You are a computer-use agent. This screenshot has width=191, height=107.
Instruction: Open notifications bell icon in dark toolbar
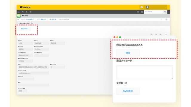coord(27,12)
